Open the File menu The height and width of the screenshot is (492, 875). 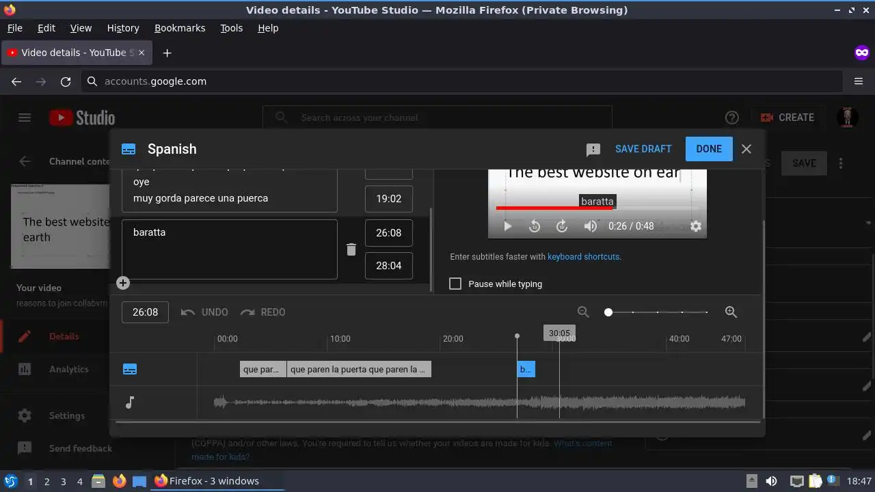(14, 28)
